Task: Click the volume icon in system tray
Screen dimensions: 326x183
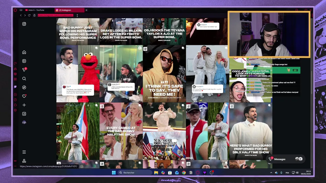Action: point(297,173)
